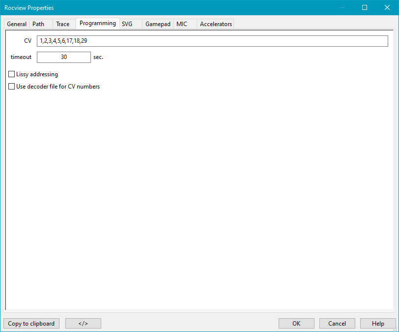Confirm settings with the OK button

[296, 324]
